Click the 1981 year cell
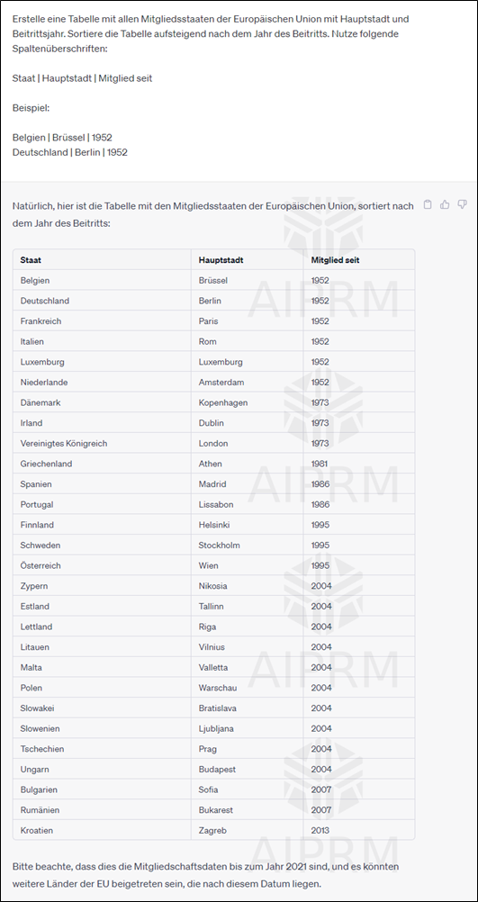The image size is (478, 902). point(320,464)
